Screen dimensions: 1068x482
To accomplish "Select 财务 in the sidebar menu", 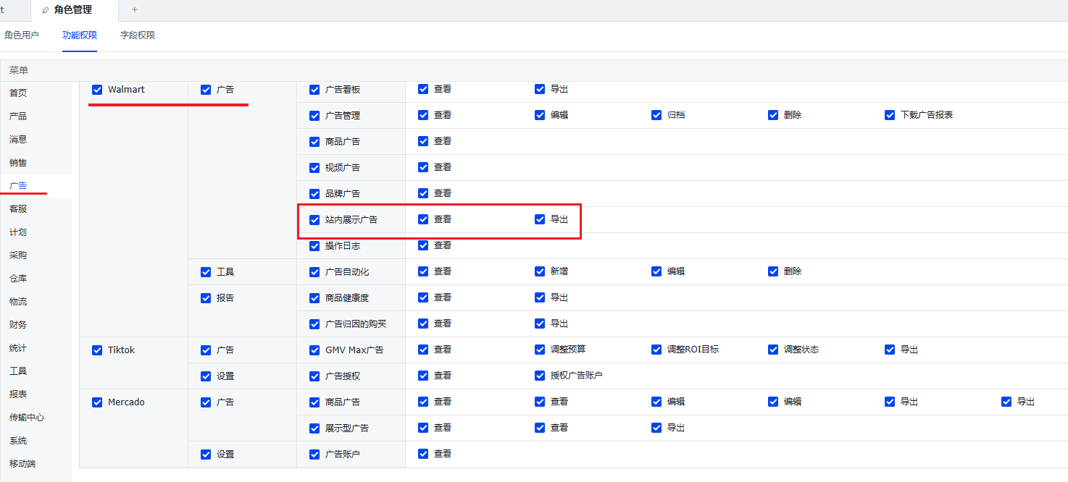I will point(18,325).
